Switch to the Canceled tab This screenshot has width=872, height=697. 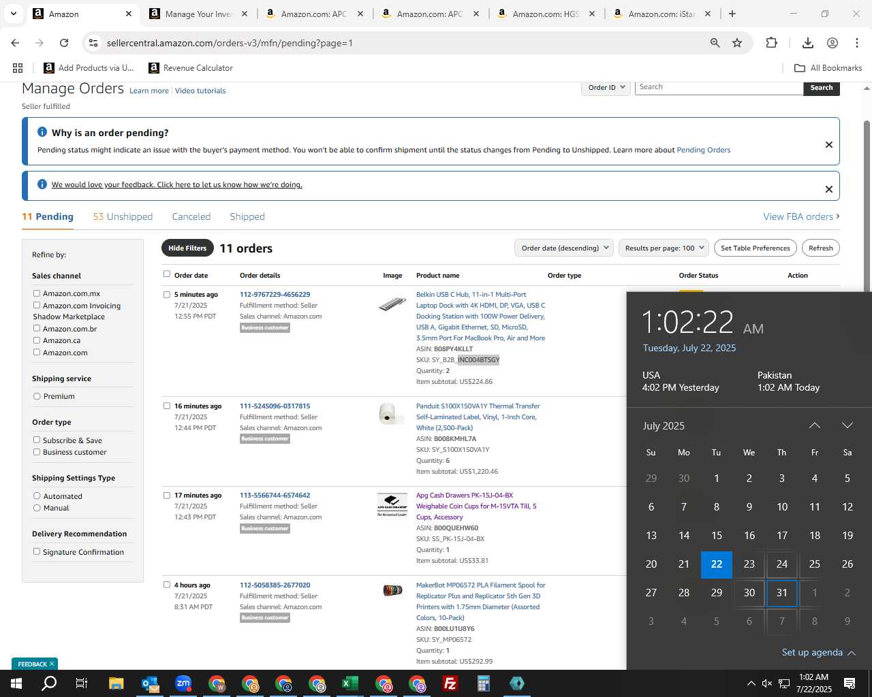click(191, 216)
